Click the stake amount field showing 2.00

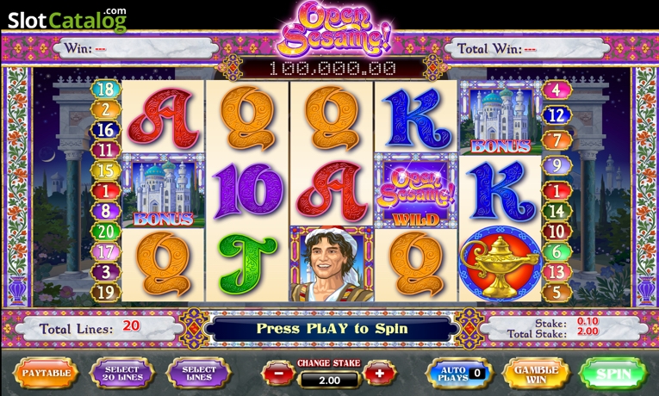[329, 381]
